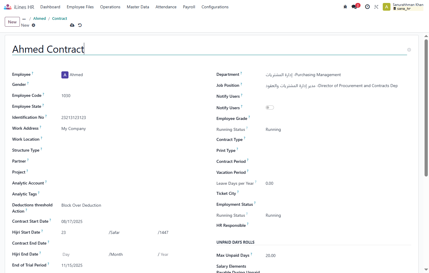Open the Employee Grade dropdown field

point(338,119)
